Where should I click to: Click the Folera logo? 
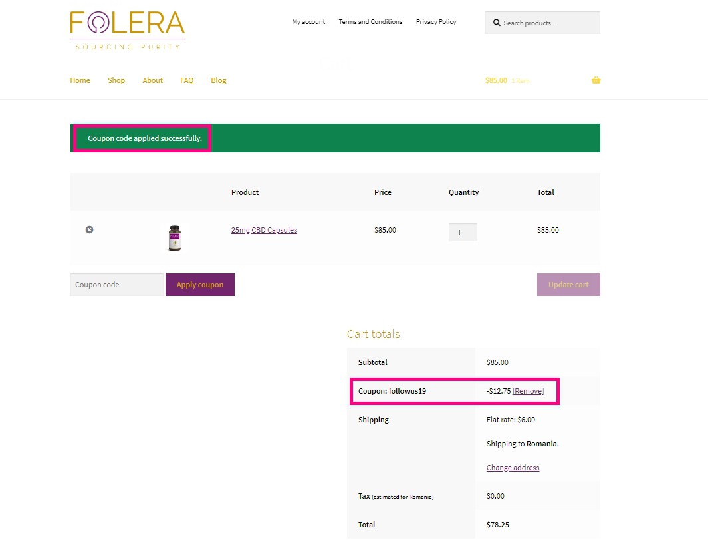click(x=127, y=30)
